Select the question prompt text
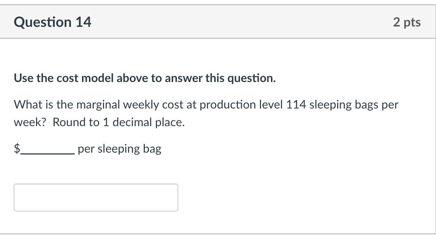 tap(206, 104)
